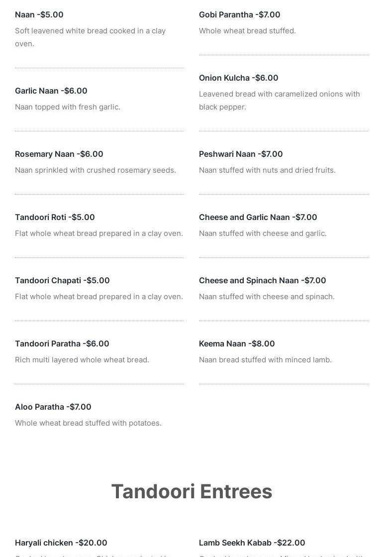
Task: Click the Peshwari Naan title
Action: tap(241, 154)
